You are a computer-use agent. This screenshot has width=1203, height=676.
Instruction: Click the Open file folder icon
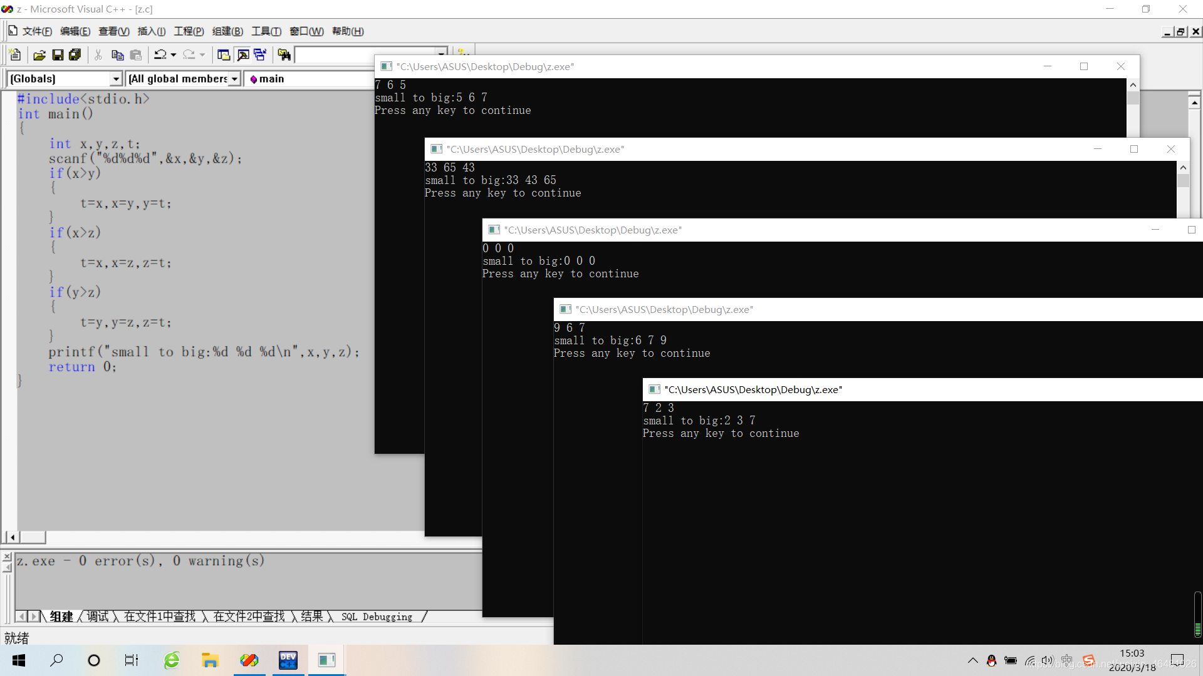[39, 55]
